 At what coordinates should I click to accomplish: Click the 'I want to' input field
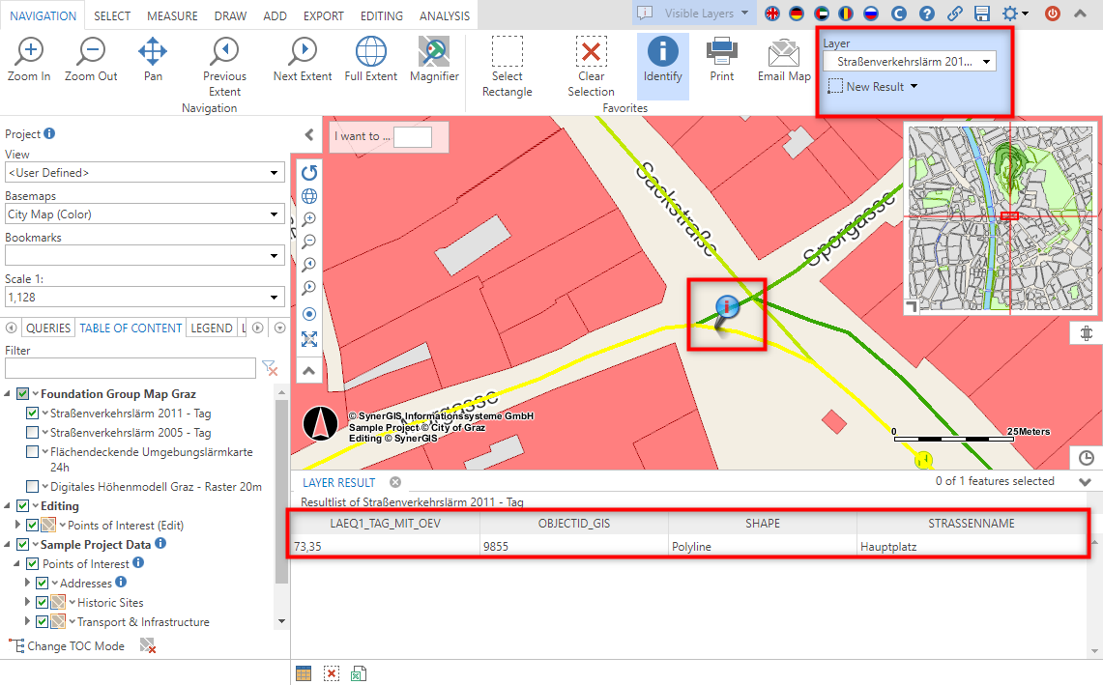coord(415,137)
